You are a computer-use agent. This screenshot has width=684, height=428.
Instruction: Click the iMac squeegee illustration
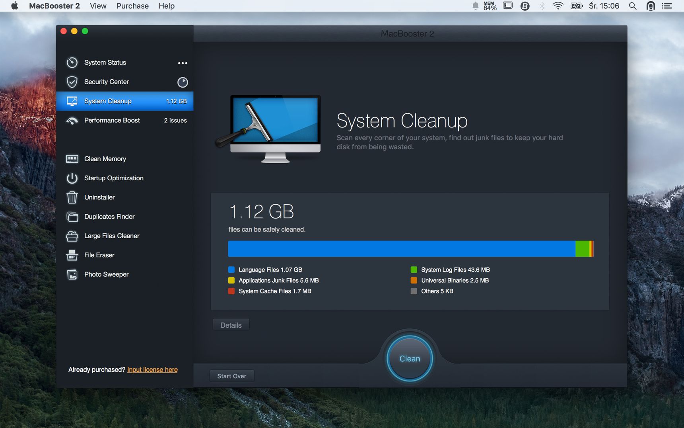pyautogui.click(x=269, y=129)
